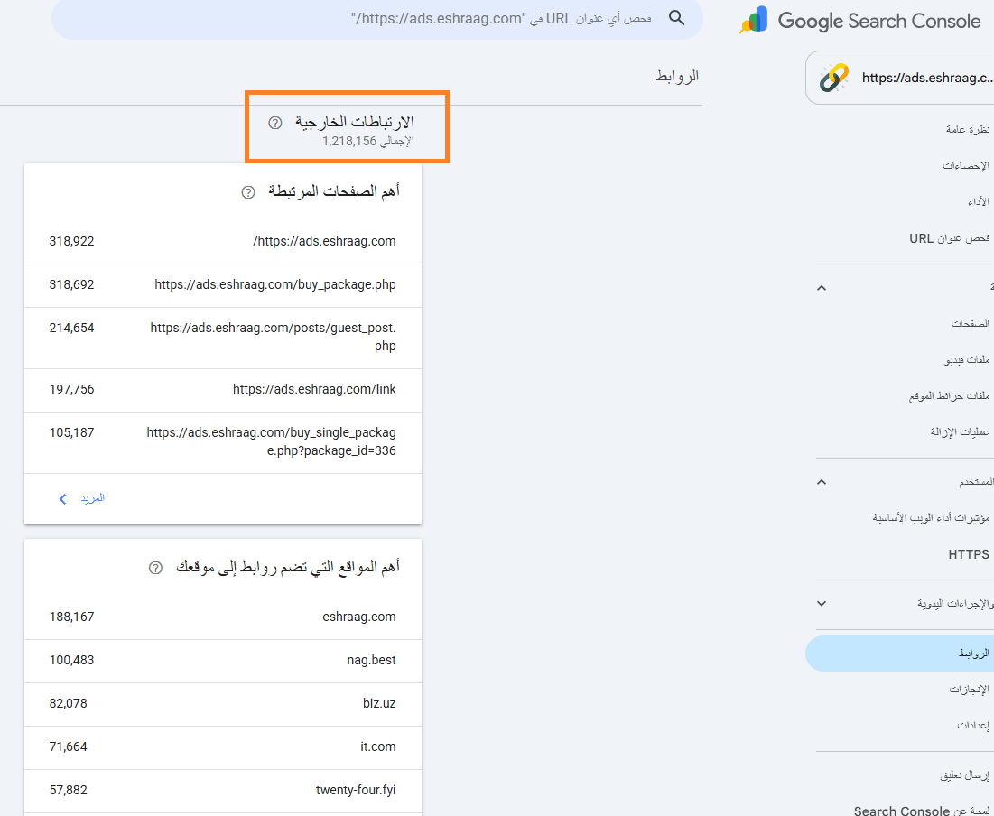This screenshot has height=816, width=994.
Task: Click row /https://ads.eshraag.com
Action: (x=223, y=242)
